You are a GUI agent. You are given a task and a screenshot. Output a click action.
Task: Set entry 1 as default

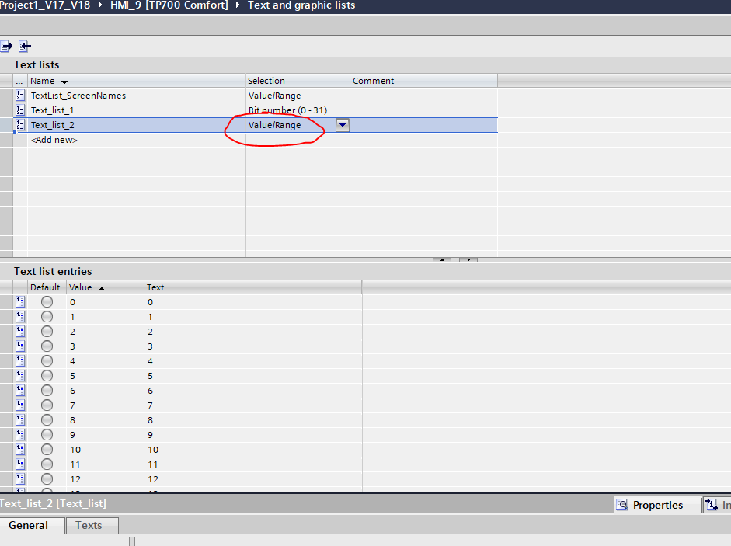point(47,317)
